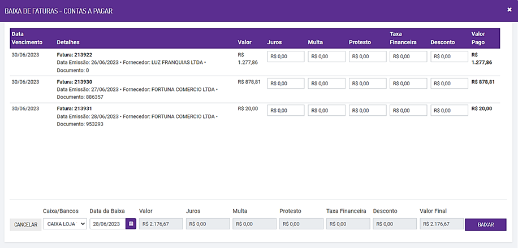This screenshot has width=518, height=248.
Task: Select Protesto field for Fatura 213931
Action: pyautogui.click(x=368, y=111)
